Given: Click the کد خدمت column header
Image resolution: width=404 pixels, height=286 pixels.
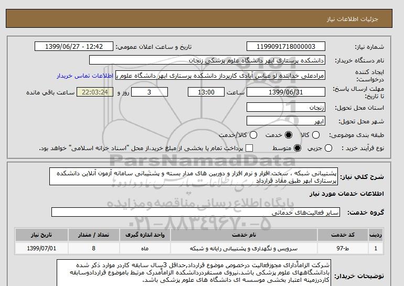Looking at the screenshot, I should click(343, 235).
